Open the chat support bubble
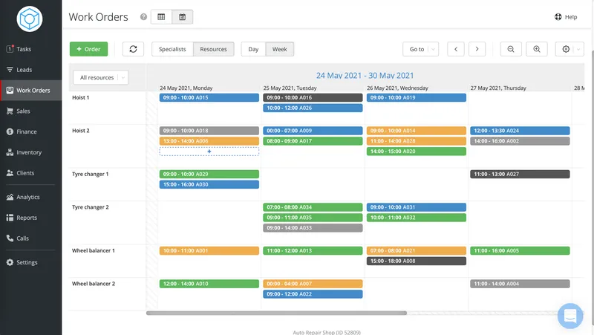Screen dimensions: 594x335 pyautogui.click(x=570, y=316)
